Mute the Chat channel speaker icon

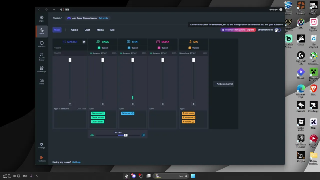(x=133, y=104)
